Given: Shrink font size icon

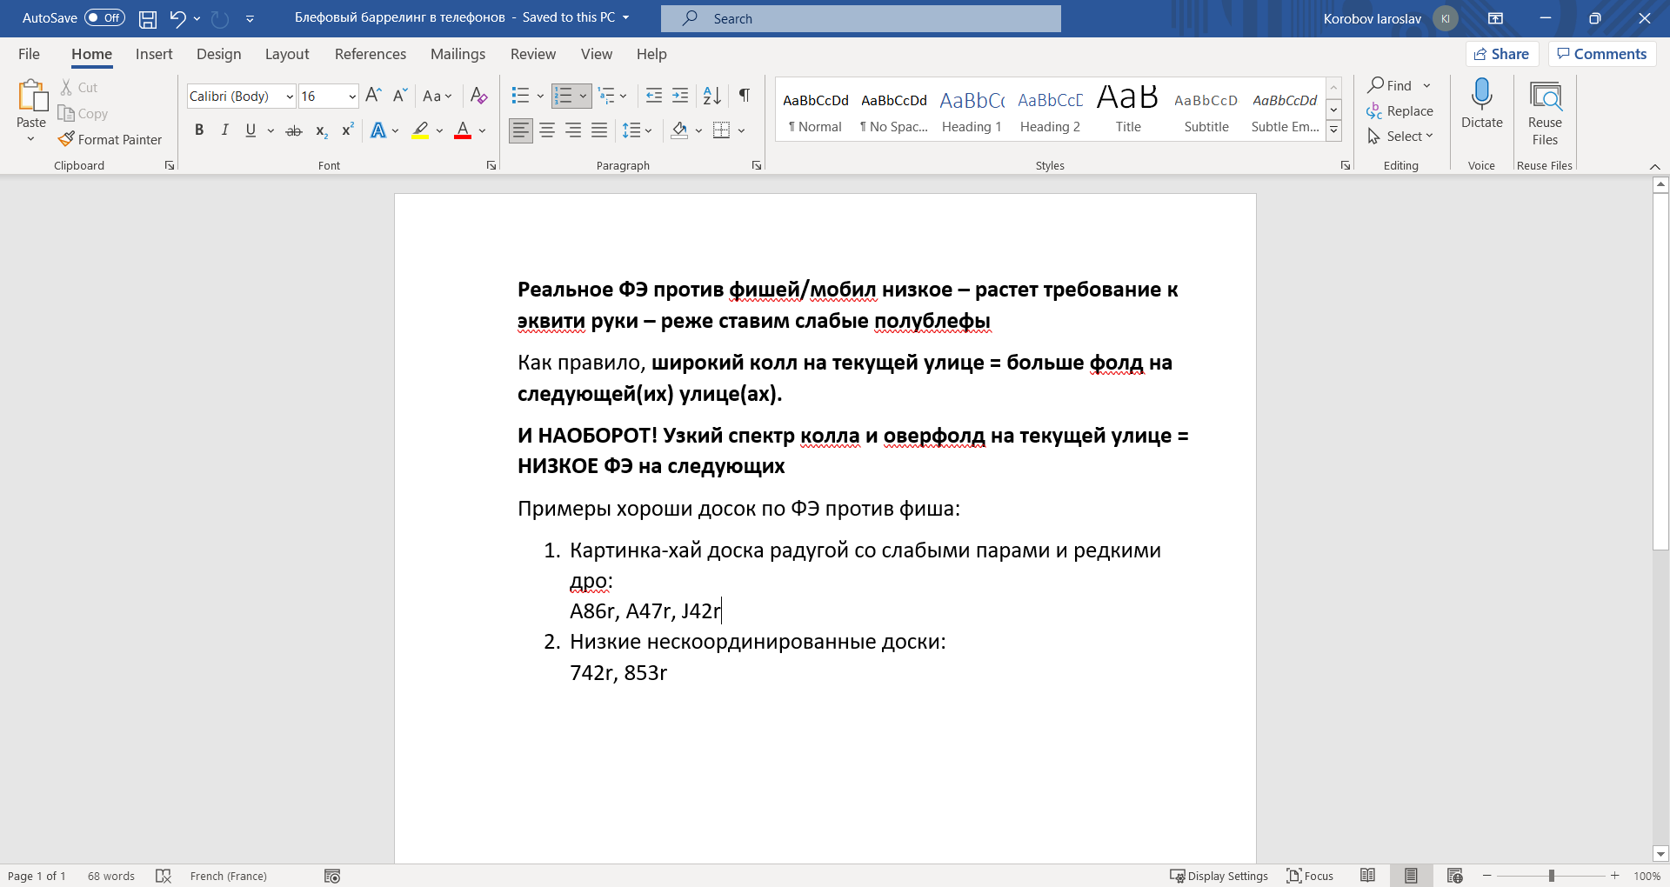Looking at the screenshot, I should 400,96.
